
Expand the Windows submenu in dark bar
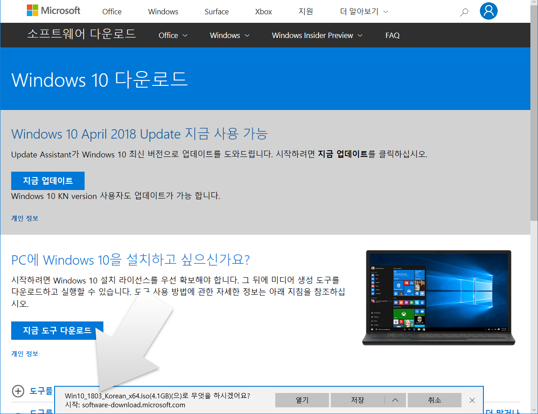point(230,35)
